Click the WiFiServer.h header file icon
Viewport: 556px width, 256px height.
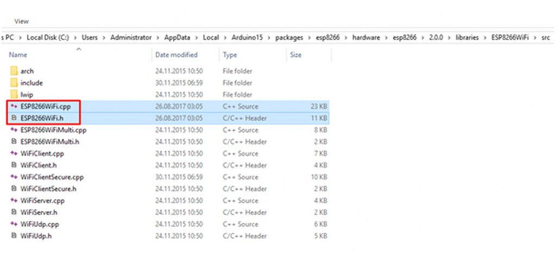(14, 213)
